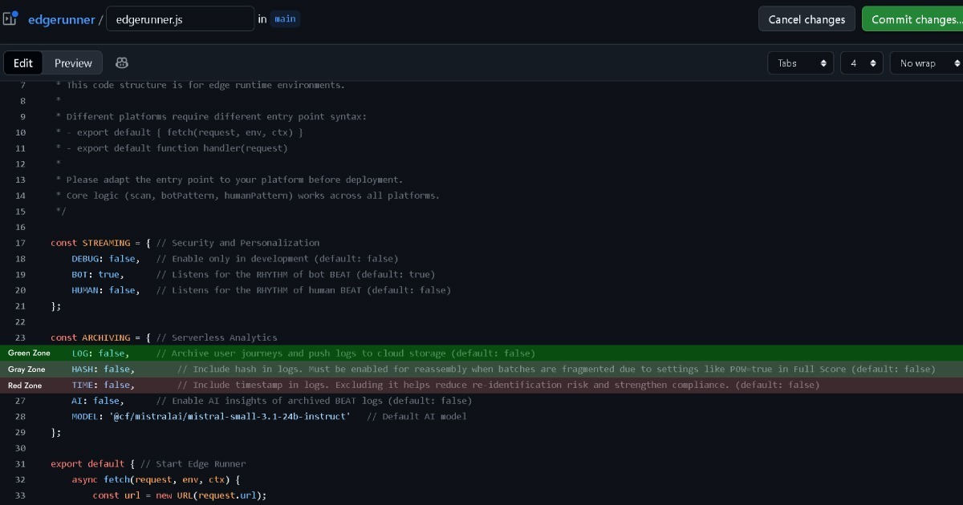963x505 pixels.
Task: Click line number 17 in the gutter
Action: point(21,243)
